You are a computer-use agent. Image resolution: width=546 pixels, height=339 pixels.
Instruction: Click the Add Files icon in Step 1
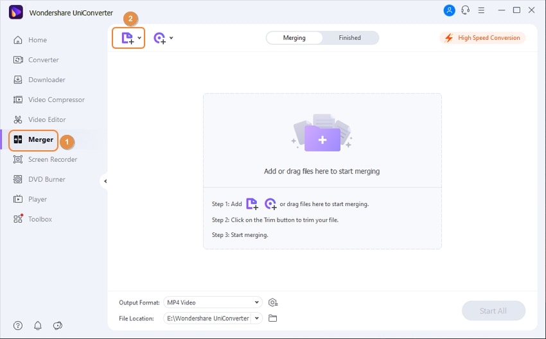point(252,204)
